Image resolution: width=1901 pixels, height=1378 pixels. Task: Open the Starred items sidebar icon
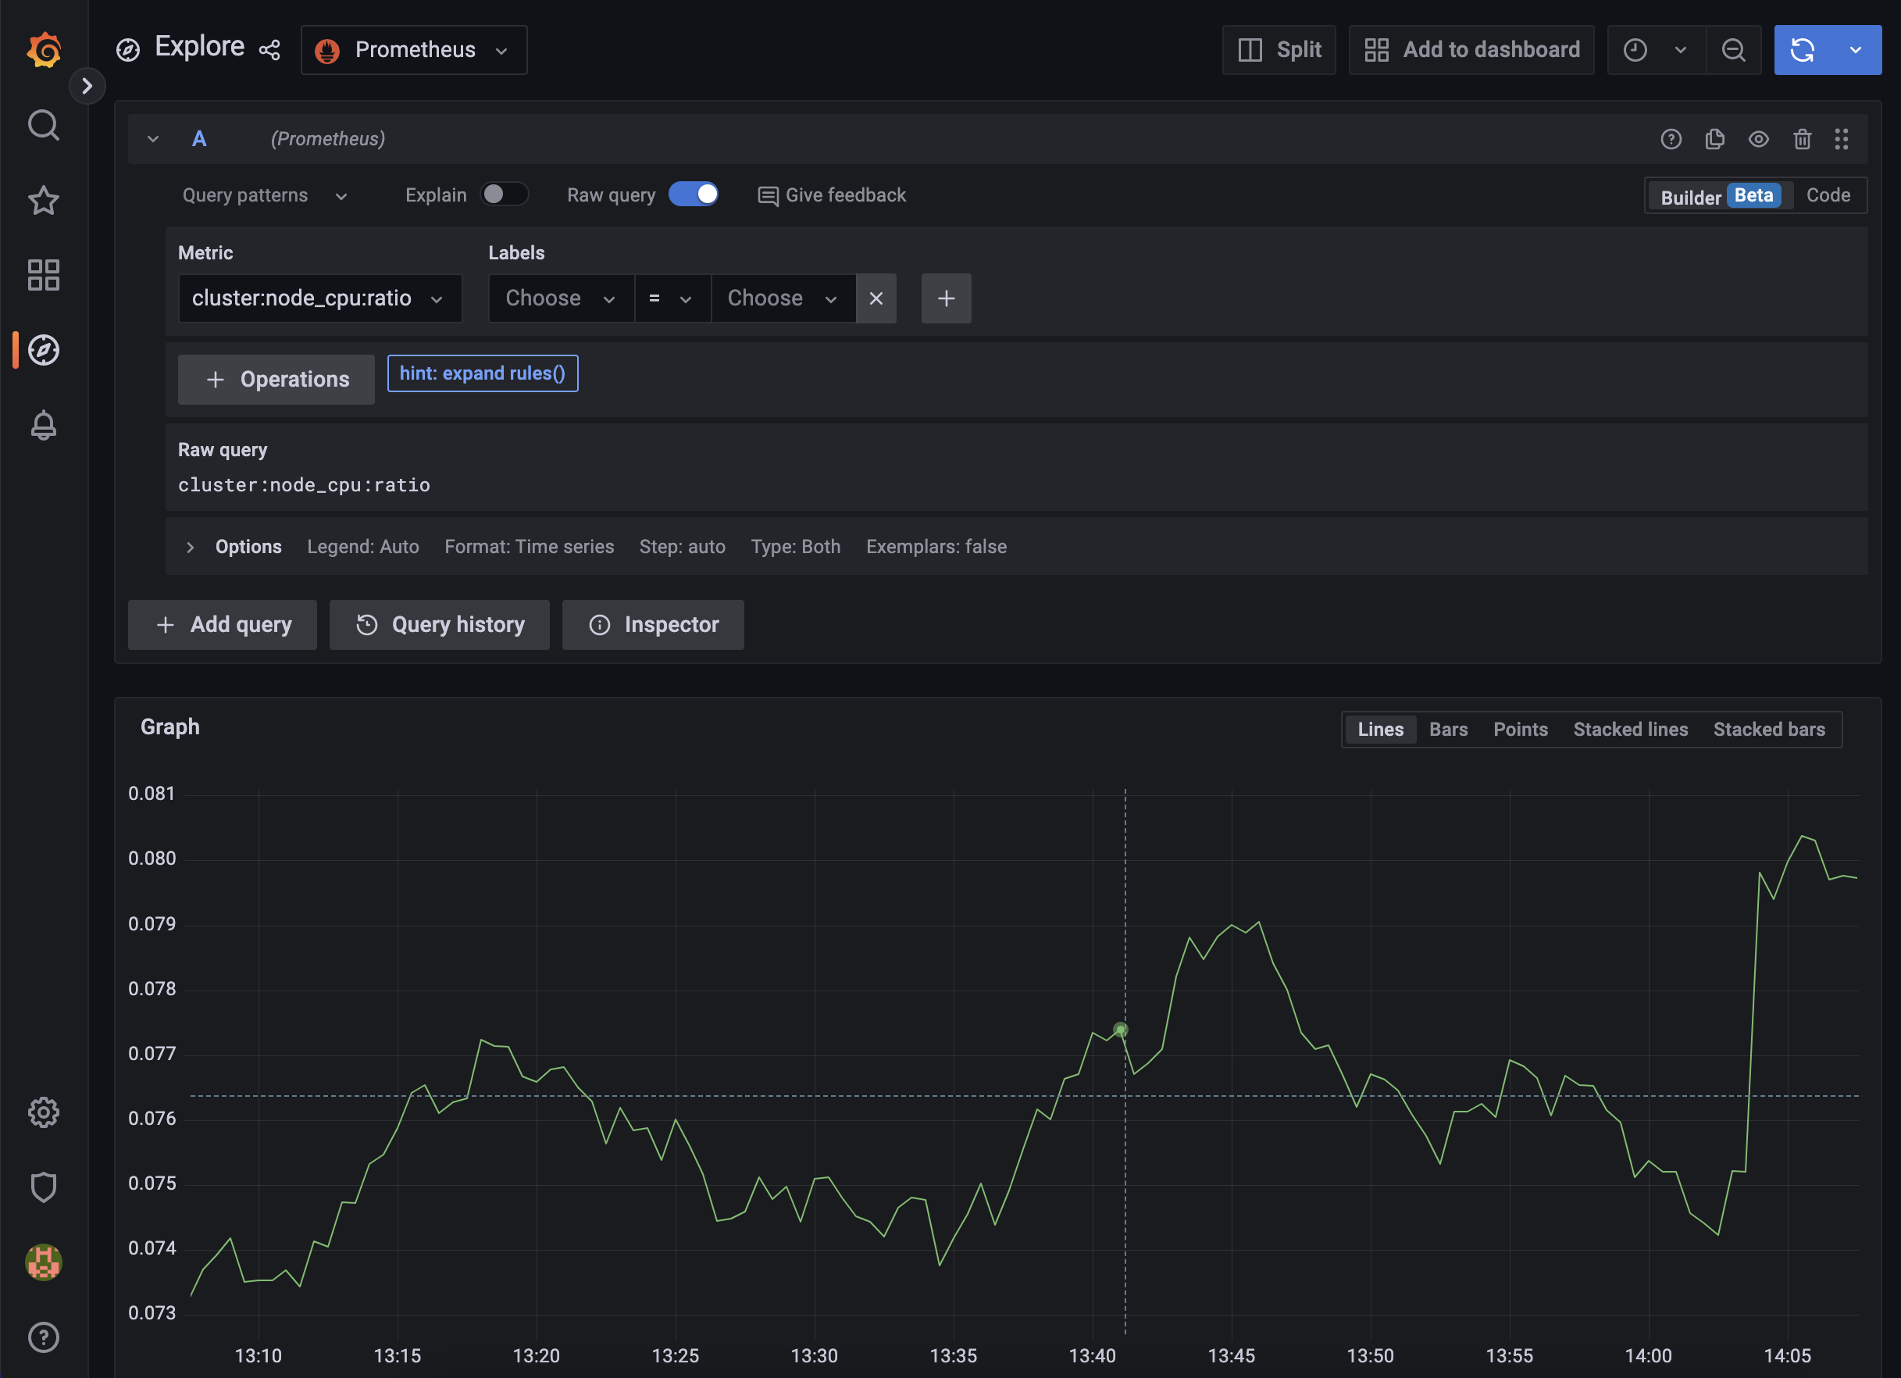pyautogui.click(x=44, y=200)
